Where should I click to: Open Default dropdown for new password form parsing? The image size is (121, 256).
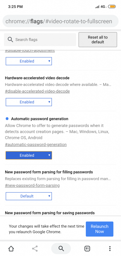29,196
